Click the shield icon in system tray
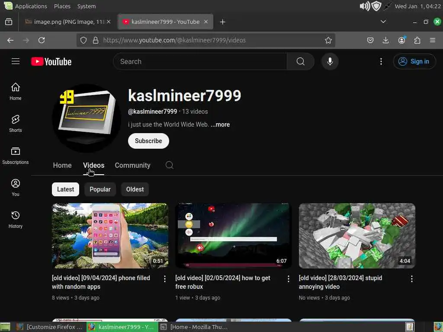This screenshot has height=332, width=443. coord(376,6)
